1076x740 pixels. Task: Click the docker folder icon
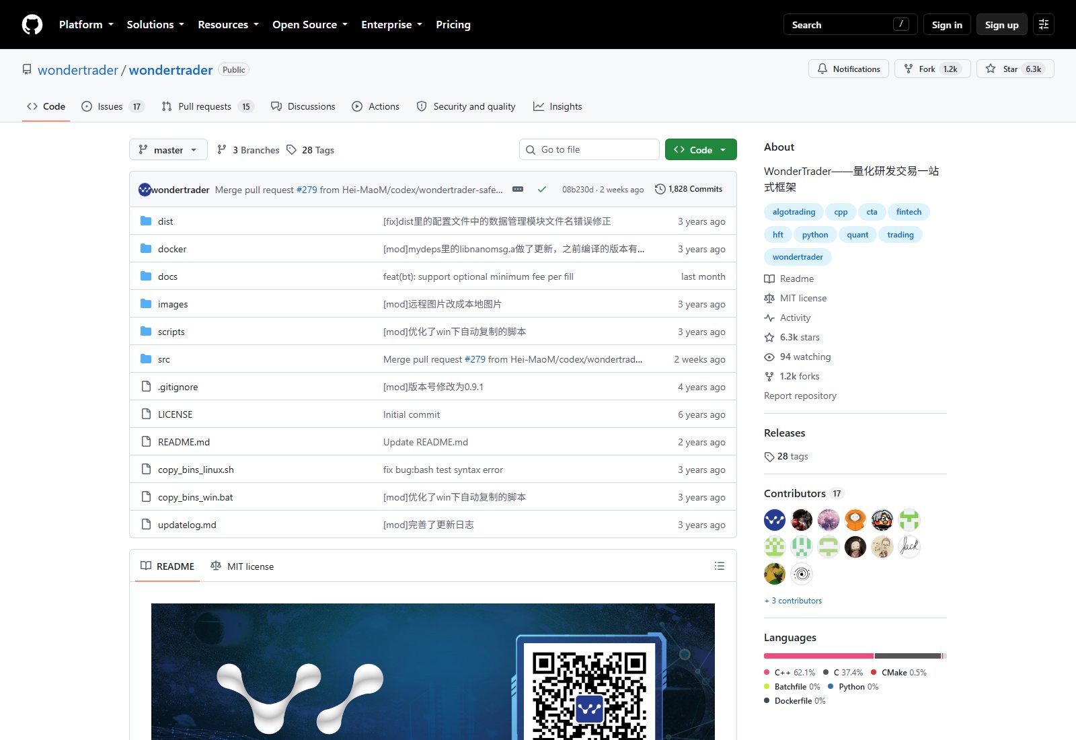point(146,248)
